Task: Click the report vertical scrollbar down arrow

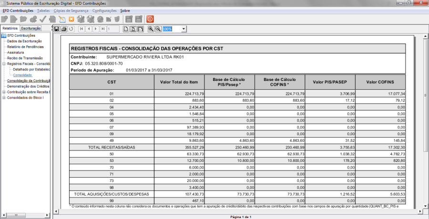Action: [x=426, y=206]
